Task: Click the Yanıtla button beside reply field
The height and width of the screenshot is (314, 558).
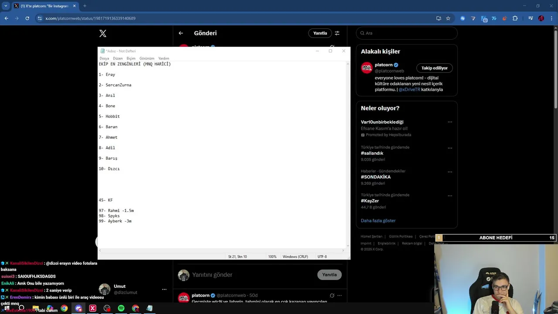Action: coord(330,275)
